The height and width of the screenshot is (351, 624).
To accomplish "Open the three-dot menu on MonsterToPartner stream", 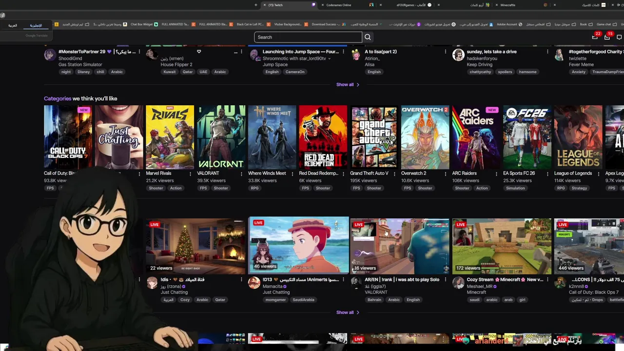I will click(139, 52).
